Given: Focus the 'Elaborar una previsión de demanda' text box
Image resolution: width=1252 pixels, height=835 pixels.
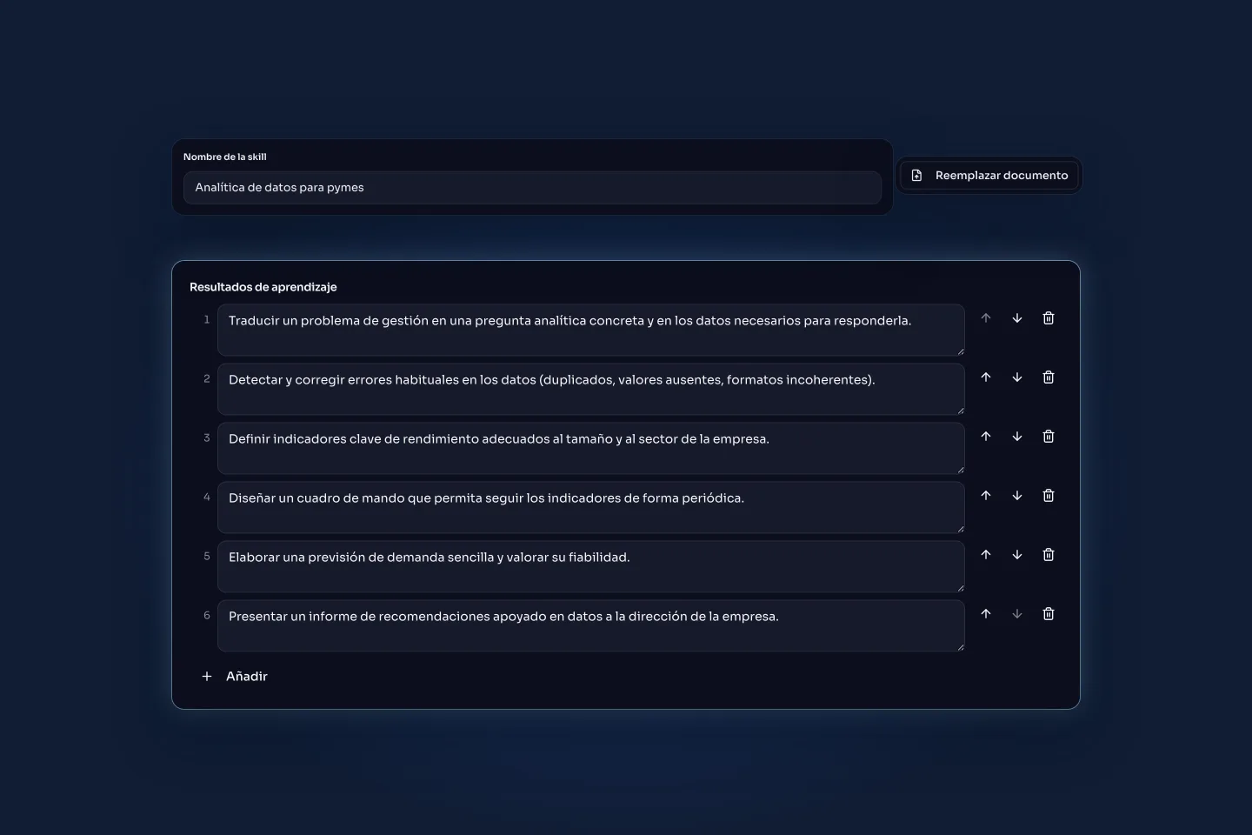Looking at the screenshot, I should pyautogui.click(x=591, y=566).
